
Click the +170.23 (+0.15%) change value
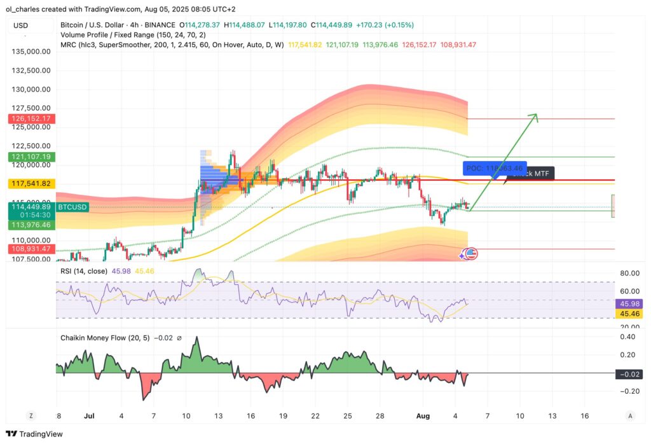(x=385, y=25)
